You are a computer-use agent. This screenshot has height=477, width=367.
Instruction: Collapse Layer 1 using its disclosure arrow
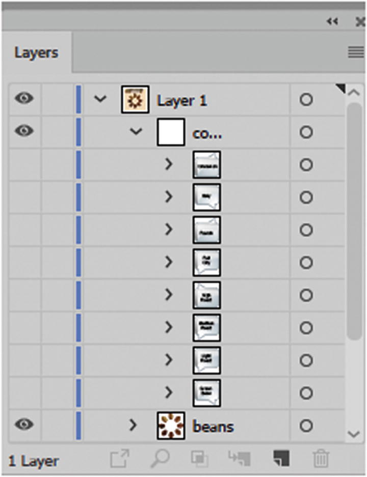[100, 100]
